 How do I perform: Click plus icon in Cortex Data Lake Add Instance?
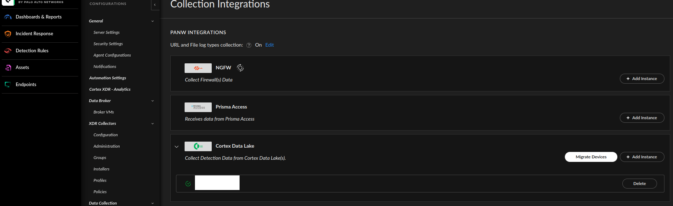pyautogui.click(x=628, y=157)
